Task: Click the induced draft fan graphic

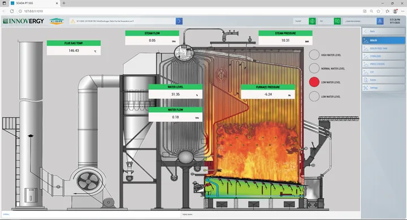Action: coord(88,181)
